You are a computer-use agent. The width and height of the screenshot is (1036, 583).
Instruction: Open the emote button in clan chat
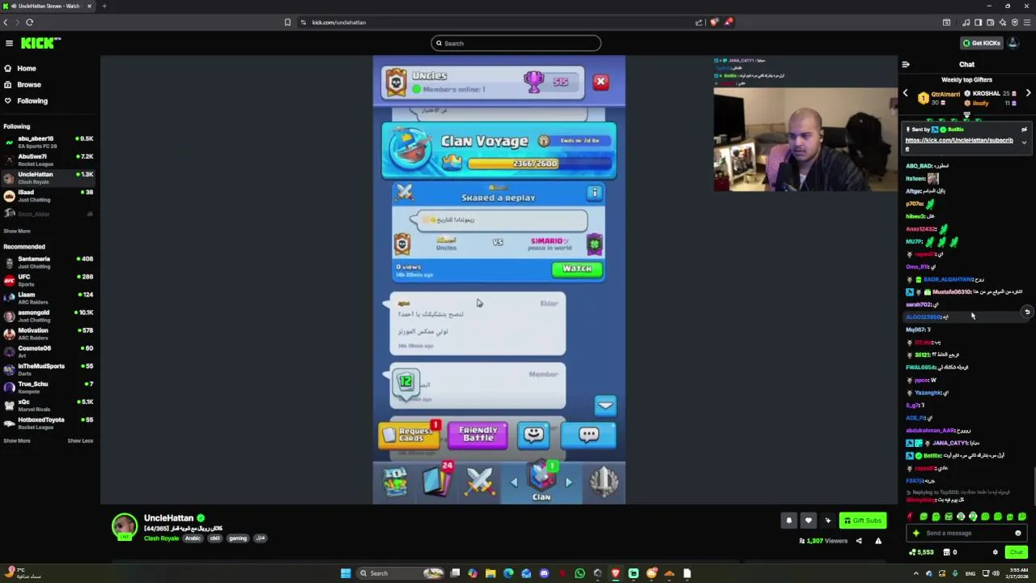pyautogui.click(x=533, y=434)
